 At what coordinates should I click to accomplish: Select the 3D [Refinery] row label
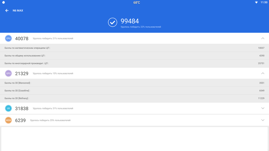click(x=17, y=98)
